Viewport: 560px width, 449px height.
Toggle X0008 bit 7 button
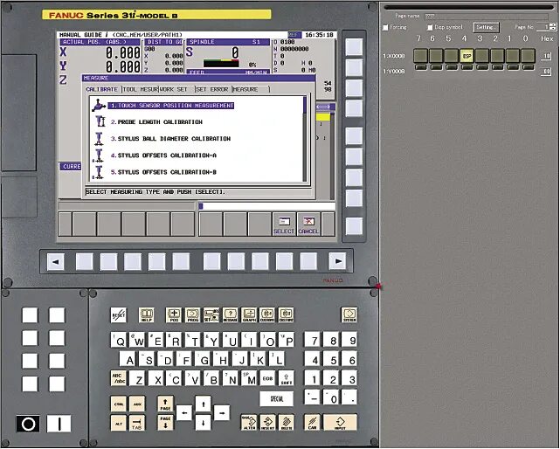click(x=421, y=56)
